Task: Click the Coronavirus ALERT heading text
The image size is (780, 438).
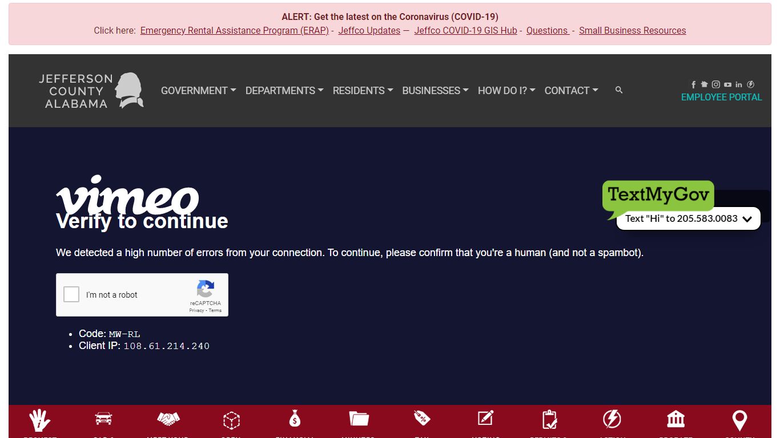Action: (x=390, y=17)
